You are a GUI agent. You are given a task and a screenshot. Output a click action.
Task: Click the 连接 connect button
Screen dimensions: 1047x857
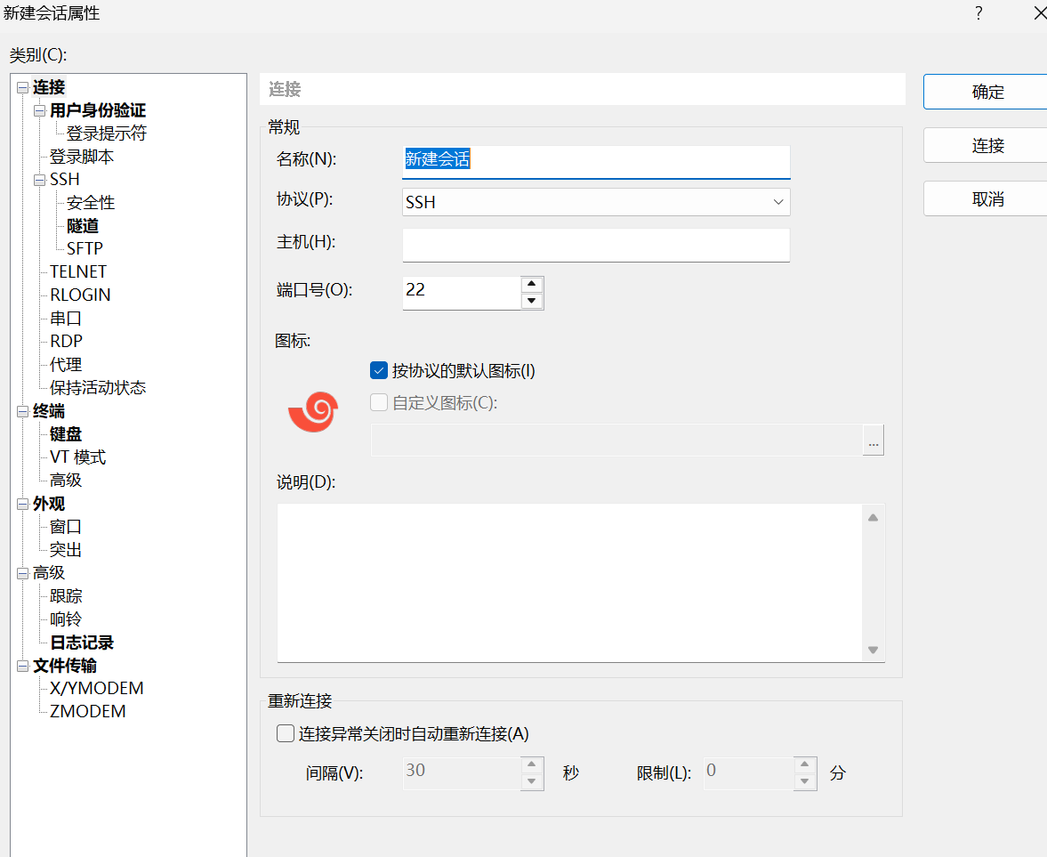point(987,145)
